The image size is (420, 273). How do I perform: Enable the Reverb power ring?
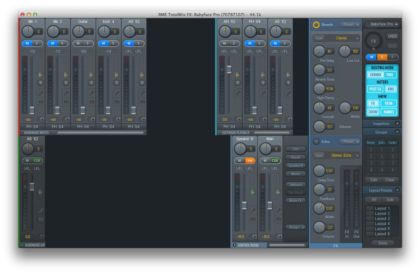tap(316, 25)
